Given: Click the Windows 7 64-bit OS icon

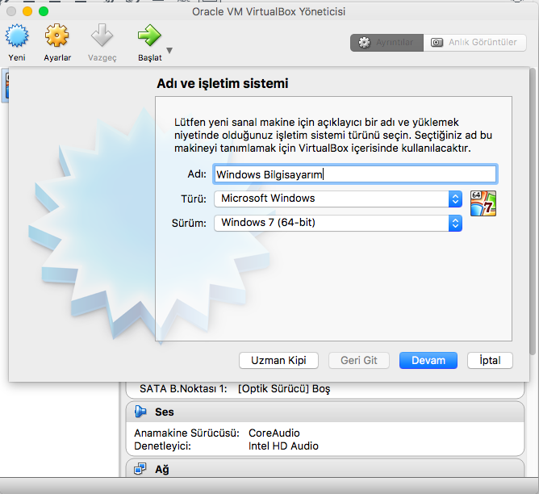Looking at the screenshot, I should pos(483,203).
